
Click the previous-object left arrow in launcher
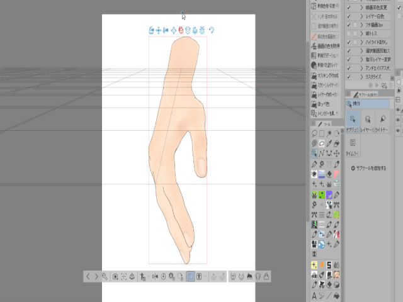88,277
